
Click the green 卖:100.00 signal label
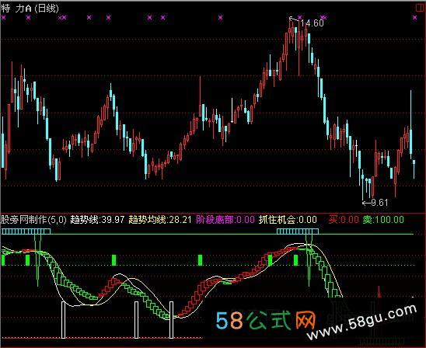[x=383, y=220]
